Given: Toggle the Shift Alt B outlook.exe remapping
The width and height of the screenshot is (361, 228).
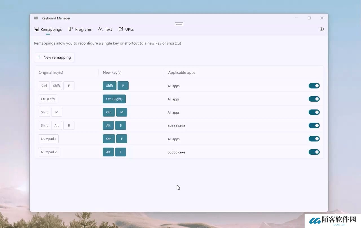Looking at the screenshot, I should coord(314,125).
